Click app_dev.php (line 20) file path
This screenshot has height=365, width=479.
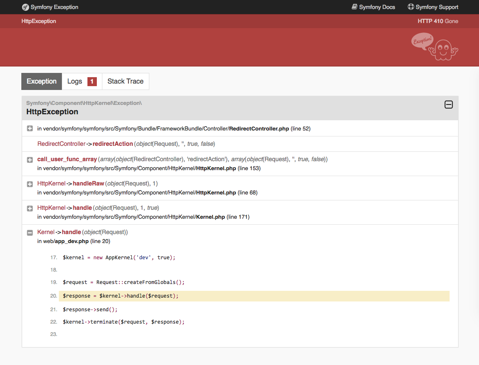(x=74, y=241)
